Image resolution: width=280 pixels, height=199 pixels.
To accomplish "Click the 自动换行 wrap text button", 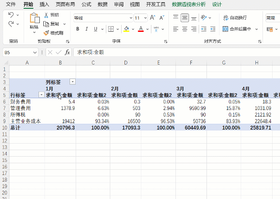I will [x=235, y=18].
